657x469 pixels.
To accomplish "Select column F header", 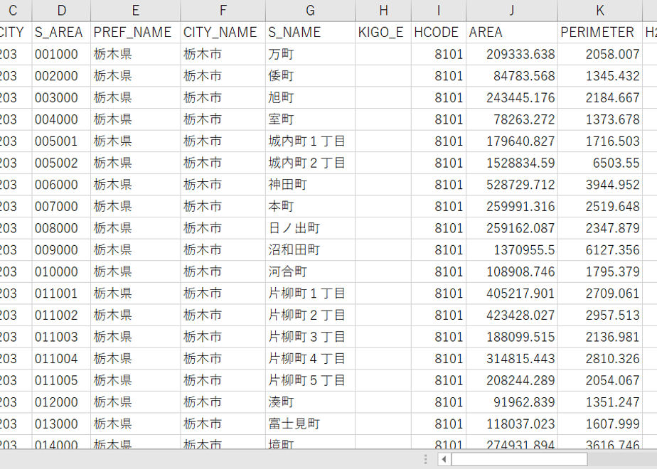I will coord(223,10).
